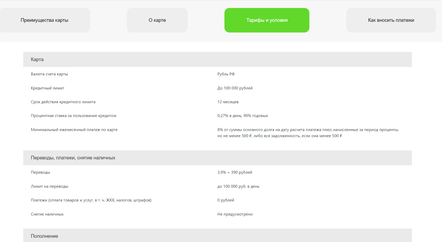
Task: Click the «Валюта счета карты» row label
Action: [x=49, y=74]
